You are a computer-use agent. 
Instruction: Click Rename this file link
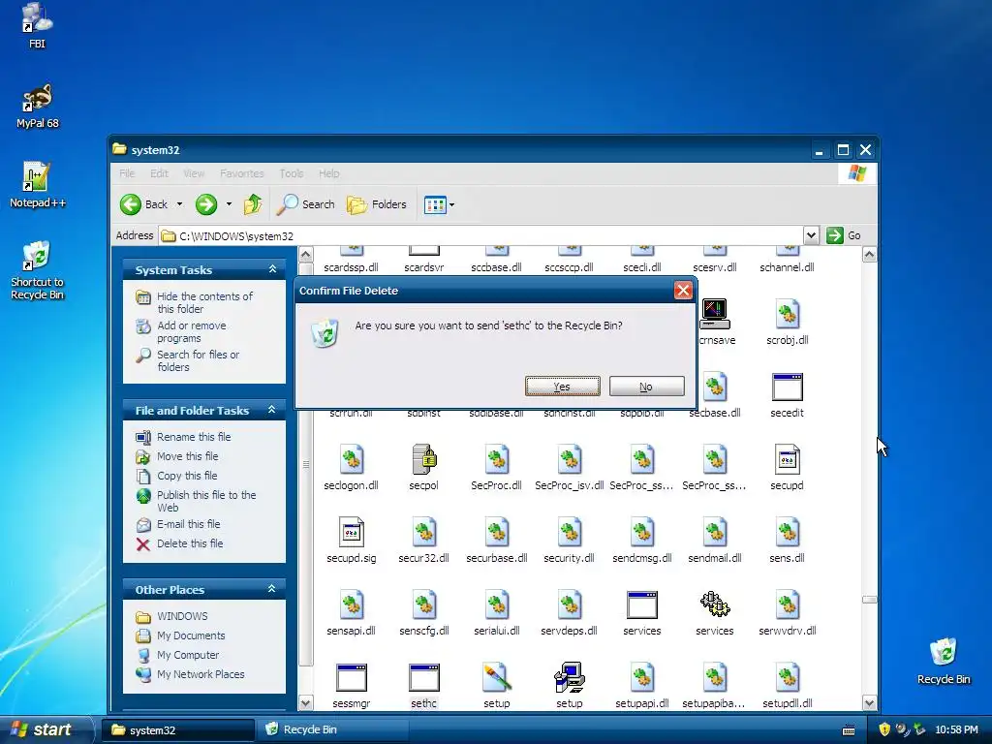194,437
